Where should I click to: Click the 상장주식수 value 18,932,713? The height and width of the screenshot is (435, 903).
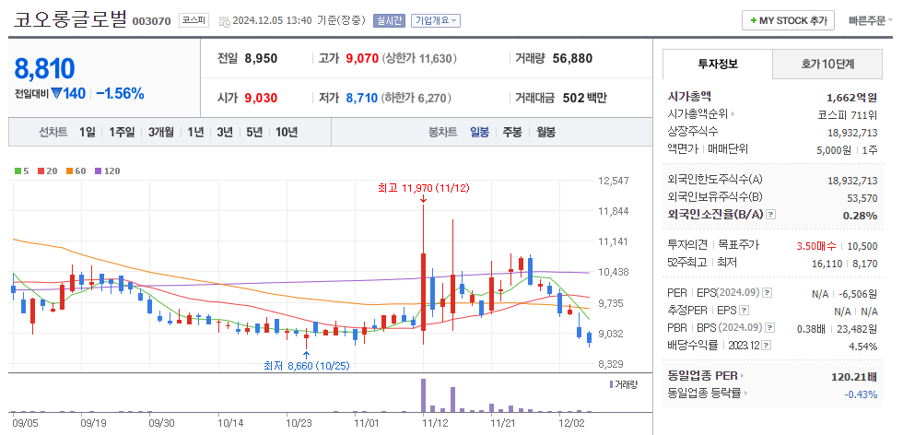click(853, 133)
